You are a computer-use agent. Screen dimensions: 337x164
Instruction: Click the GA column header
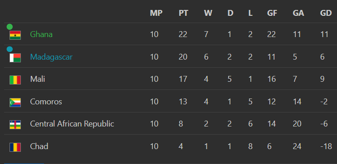point(298,13)
